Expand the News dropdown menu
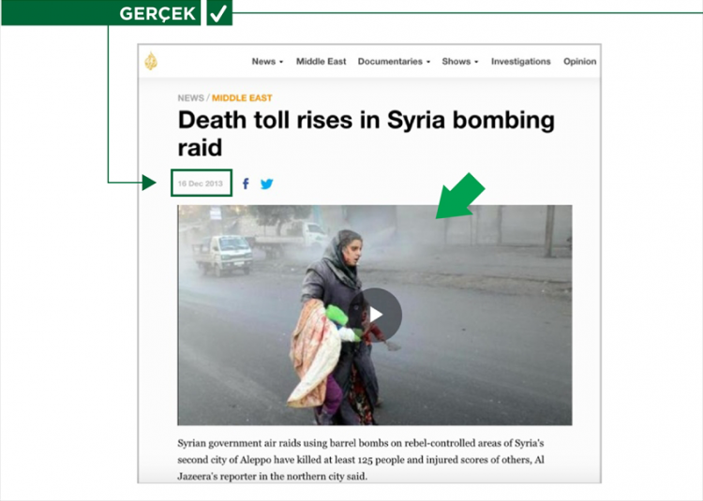 (267, 62)
